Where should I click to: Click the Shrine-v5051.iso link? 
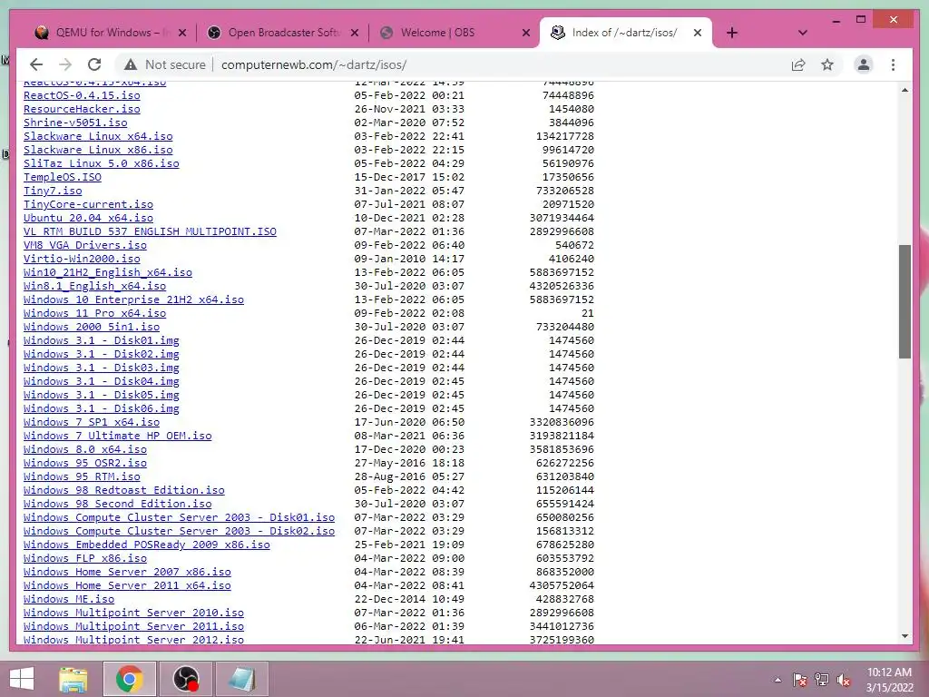pos(75,123)
